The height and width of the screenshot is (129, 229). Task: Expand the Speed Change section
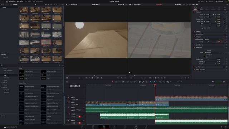[x=199, y=45]
